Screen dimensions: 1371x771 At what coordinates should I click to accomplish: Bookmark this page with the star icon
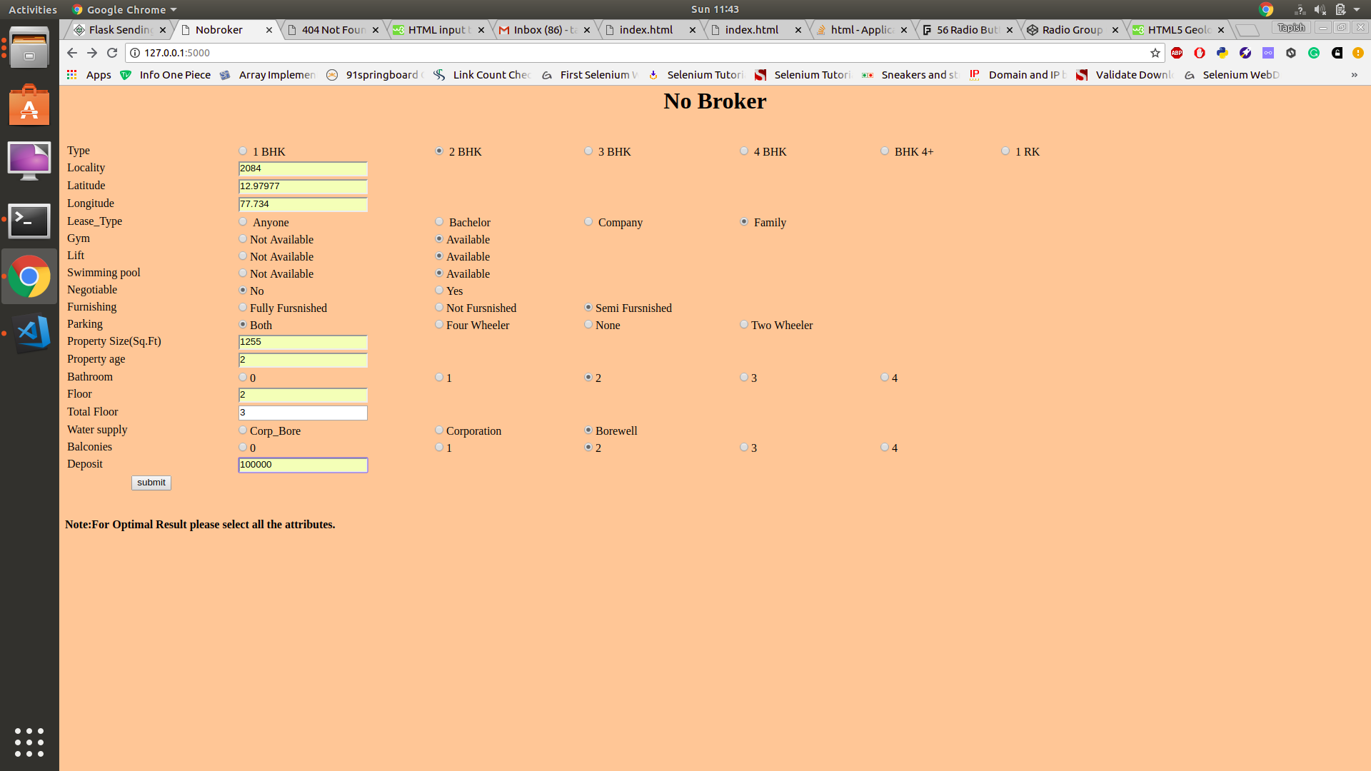[1155, 53]
